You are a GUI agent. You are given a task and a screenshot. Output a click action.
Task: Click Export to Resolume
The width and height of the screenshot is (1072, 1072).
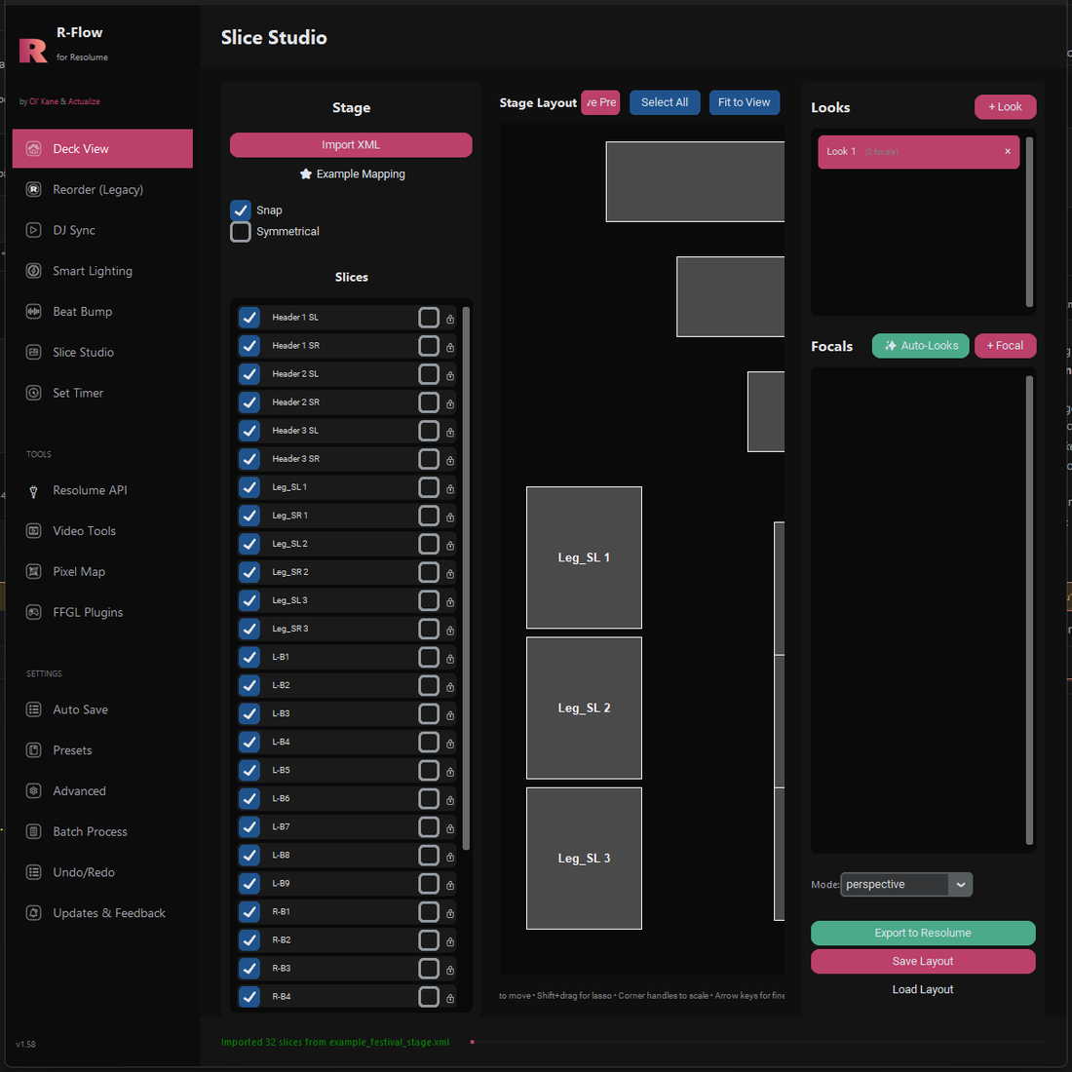(x=923, y=934)
